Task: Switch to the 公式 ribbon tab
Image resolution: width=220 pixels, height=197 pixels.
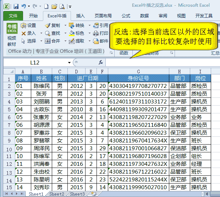Action: coord(126,16)
